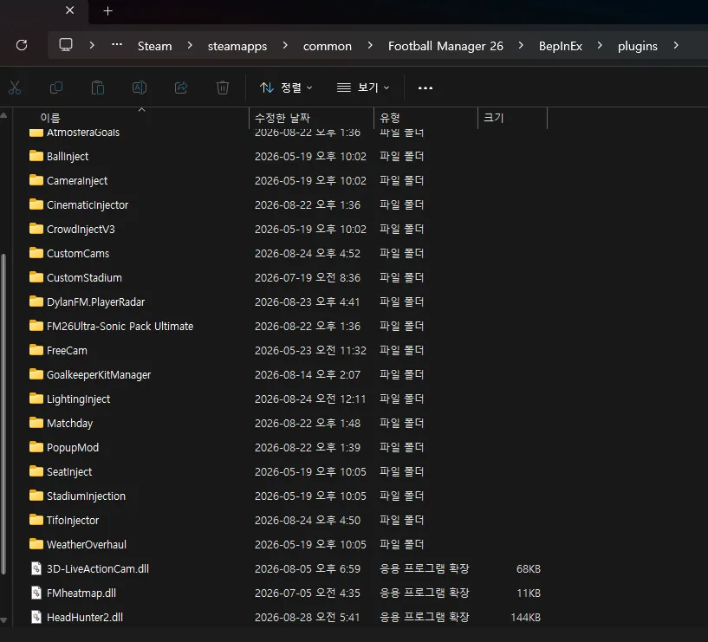Click the Copy icon in toolbar
708x642 pixels.
pyautogui.click(x=56, y=88)
